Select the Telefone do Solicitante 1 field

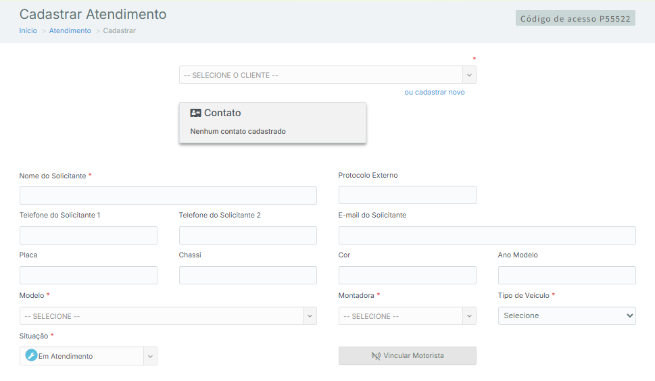(88, 236)
